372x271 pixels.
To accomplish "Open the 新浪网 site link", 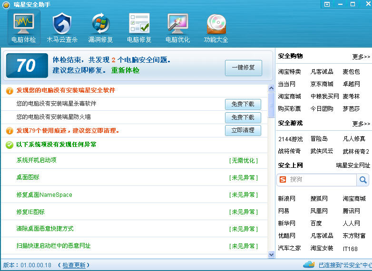I will (286, 199).
